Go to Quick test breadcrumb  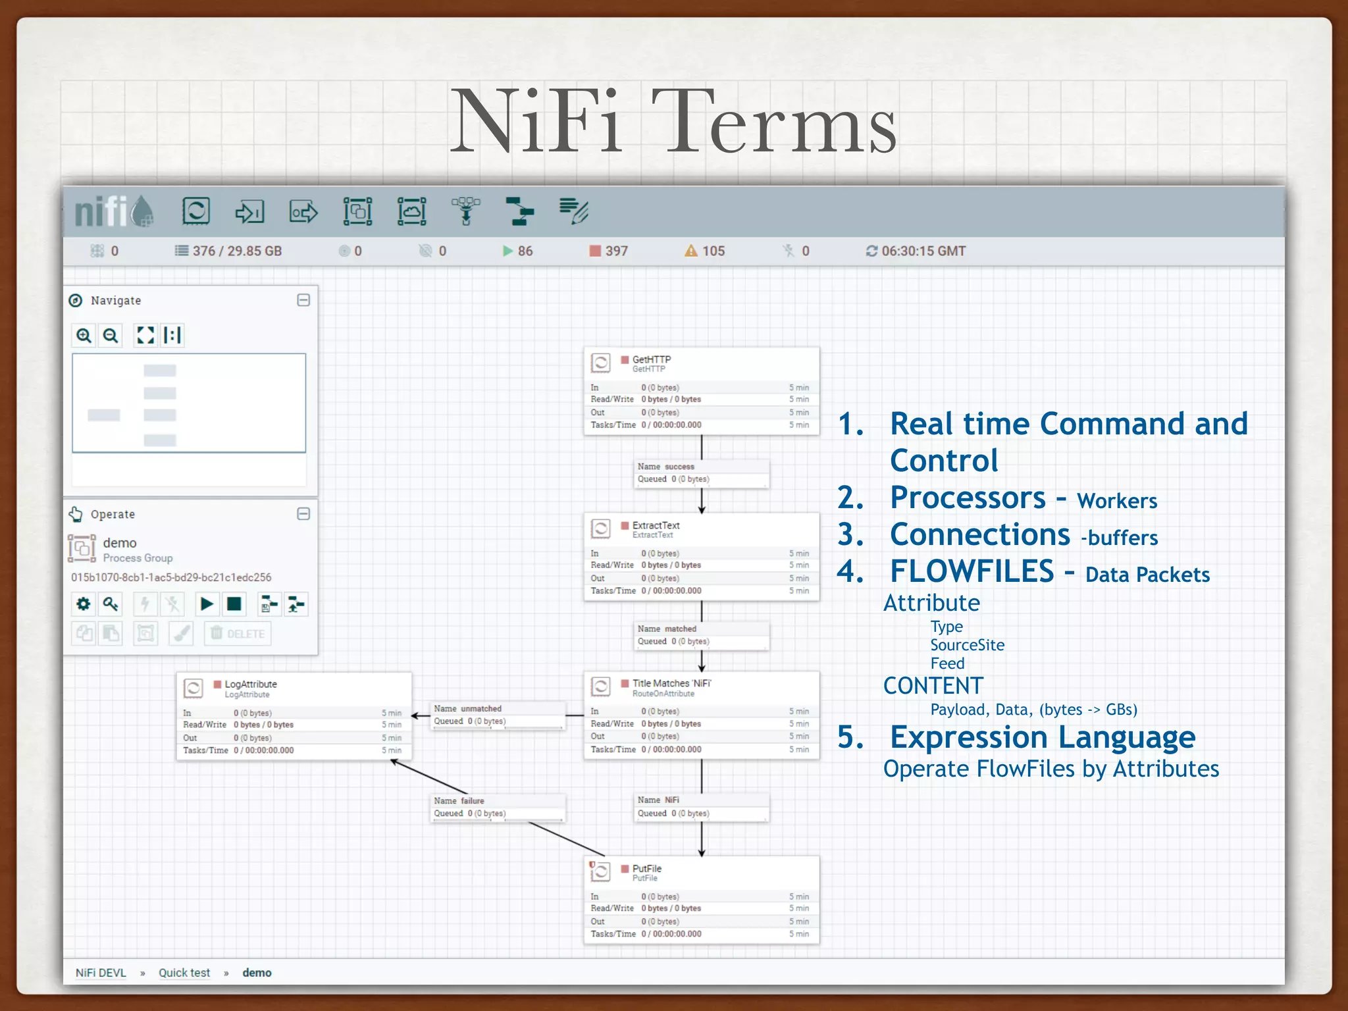(x=184, y=972)
